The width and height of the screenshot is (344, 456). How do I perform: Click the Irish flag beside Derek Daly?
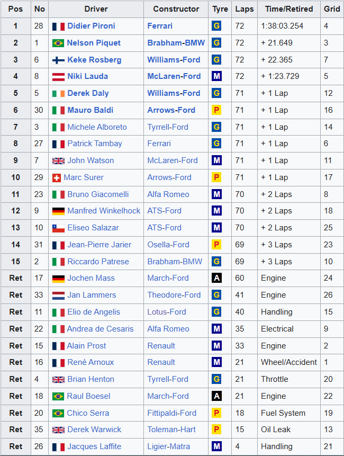click(58, 94)
